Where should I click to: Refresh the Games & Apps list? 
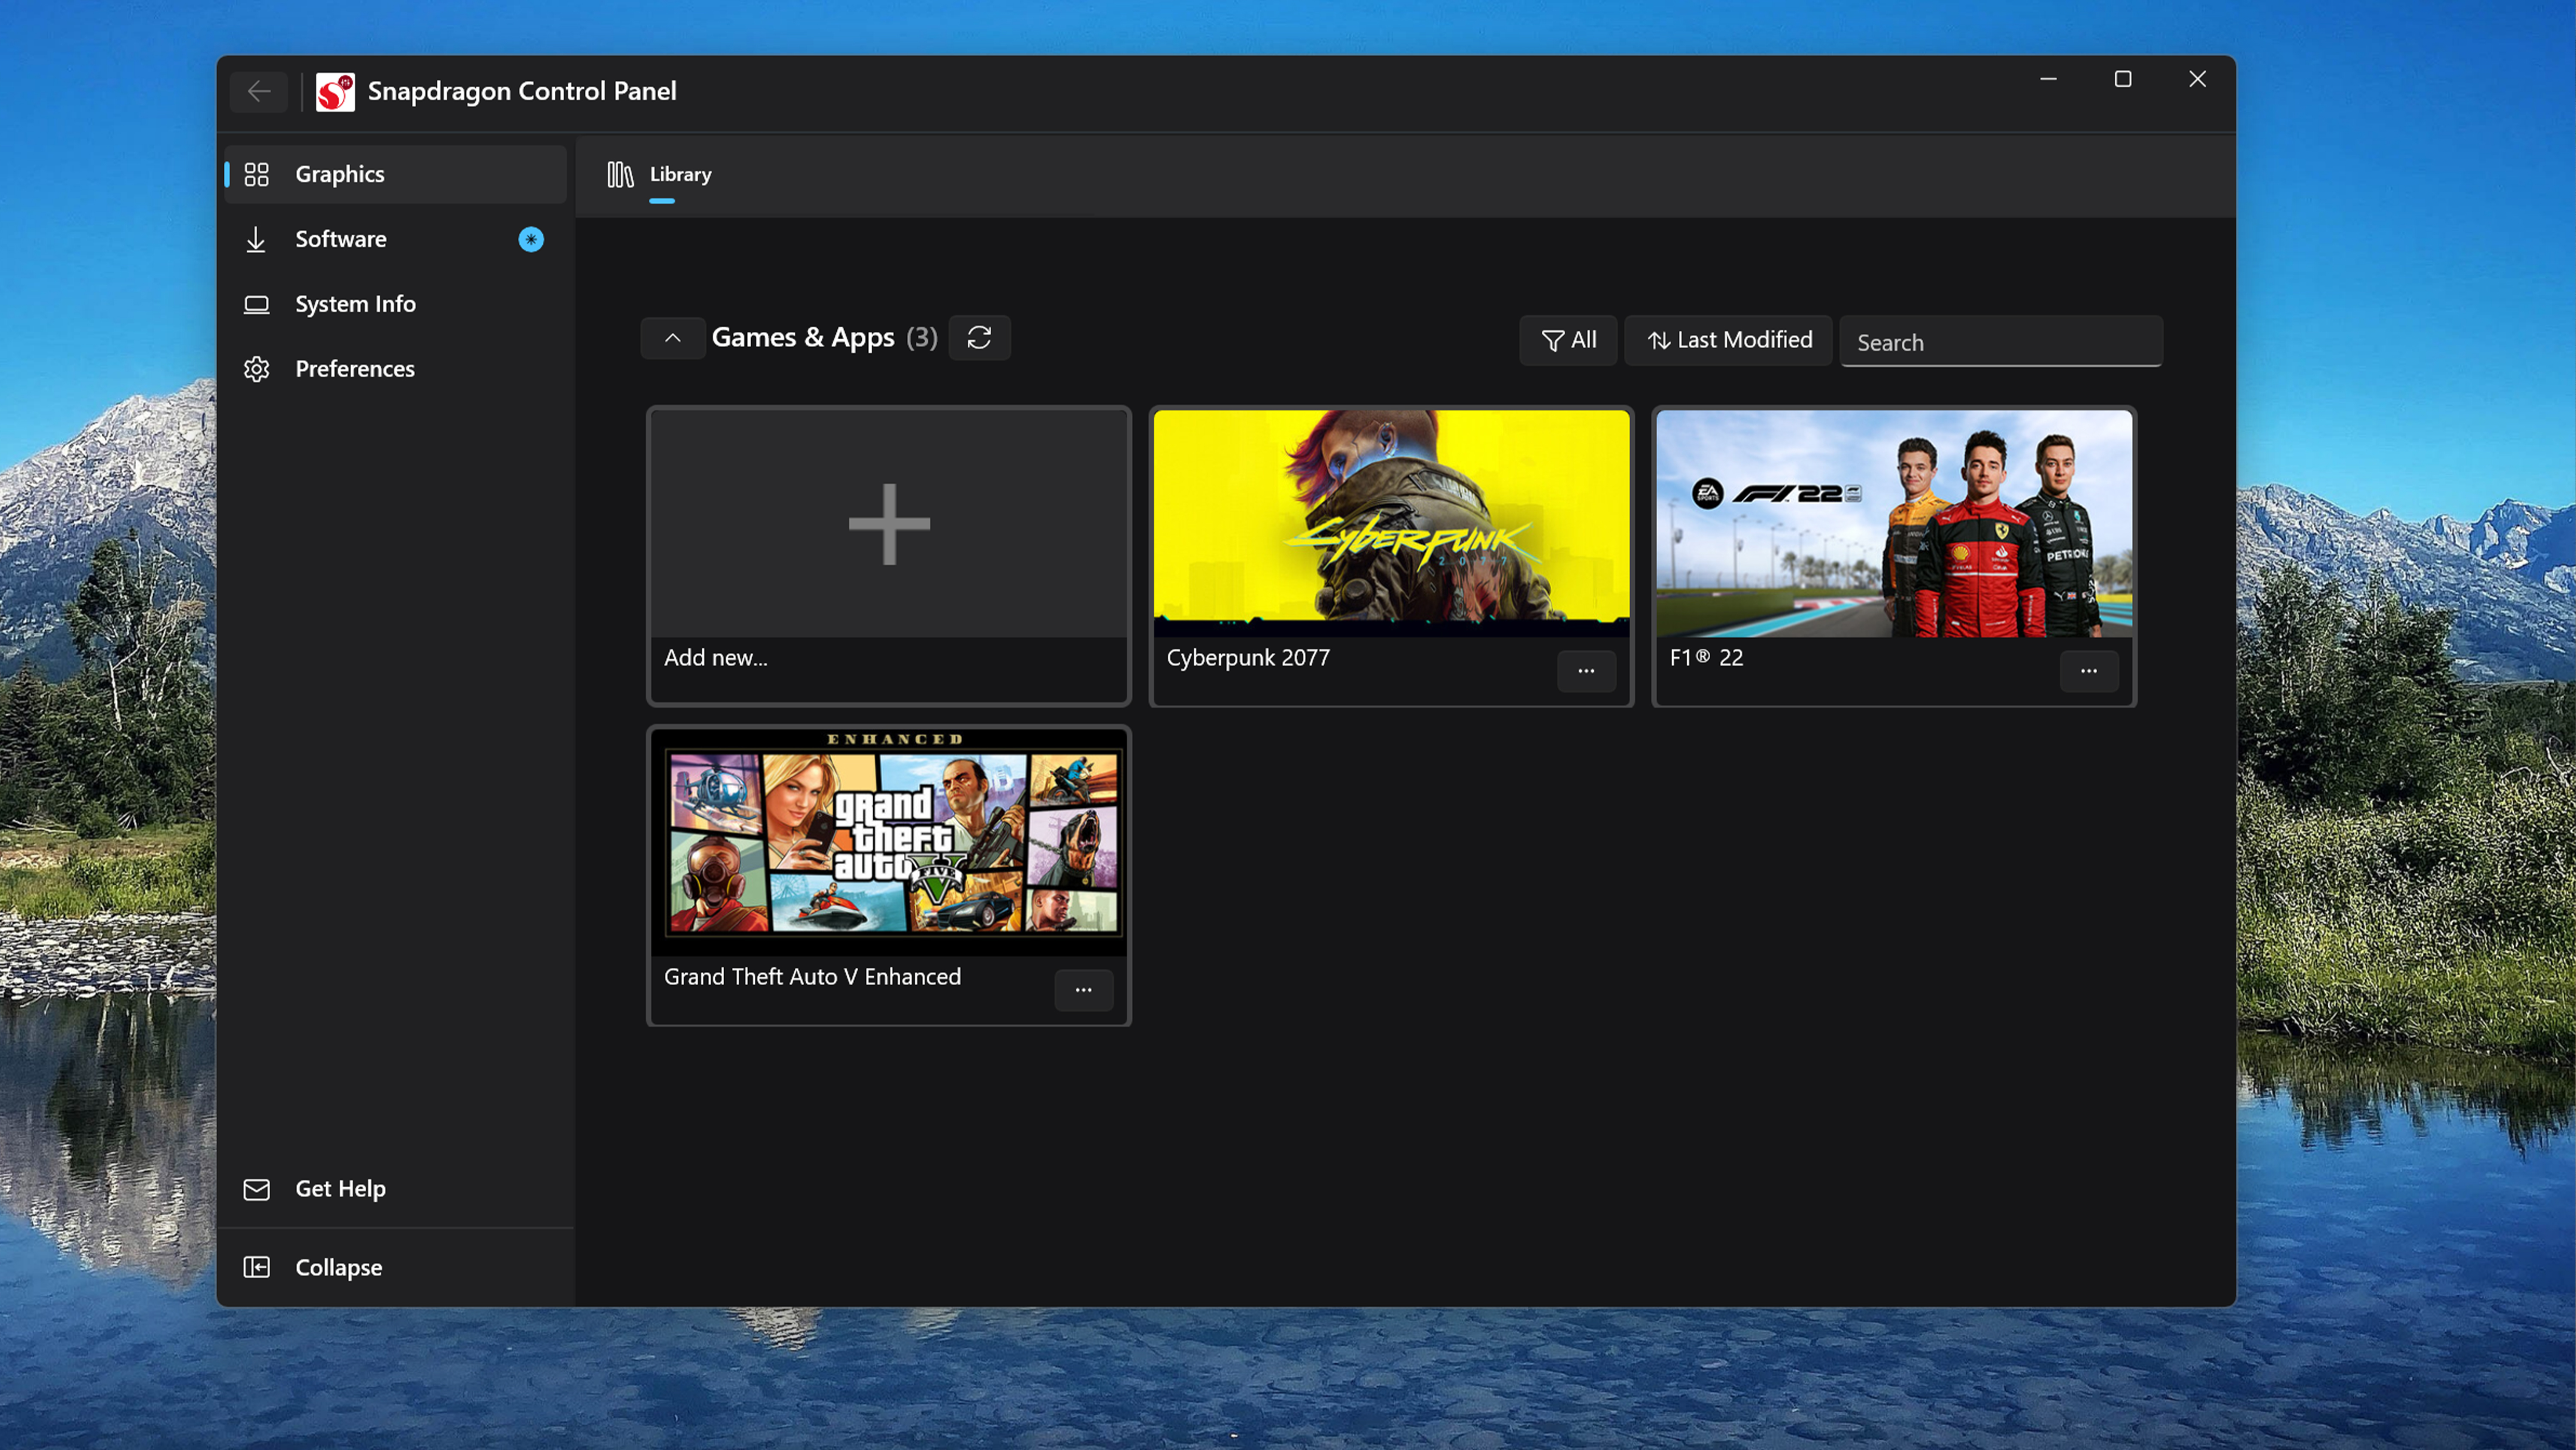click(978, 338)
